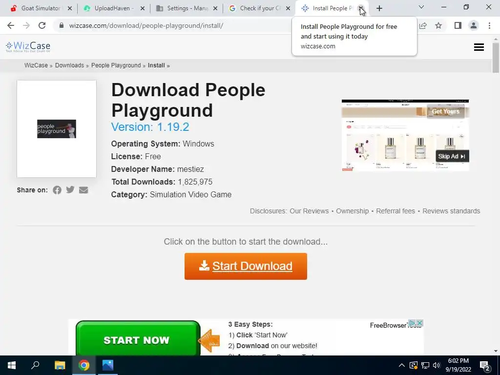
Task: Open the network icon in system tray
Action: coord(425,365)
